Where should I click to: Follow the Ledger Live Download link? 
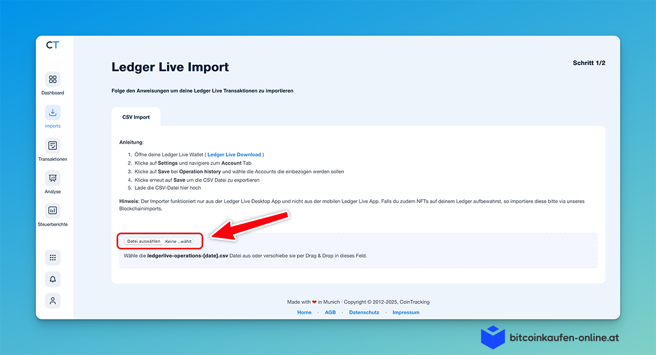[x=234, y=155]
